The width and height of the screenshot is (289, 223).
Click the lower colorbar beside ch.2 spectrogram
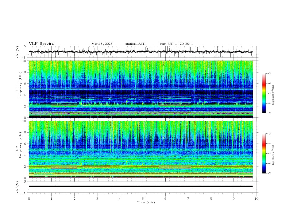coord(264,153)
